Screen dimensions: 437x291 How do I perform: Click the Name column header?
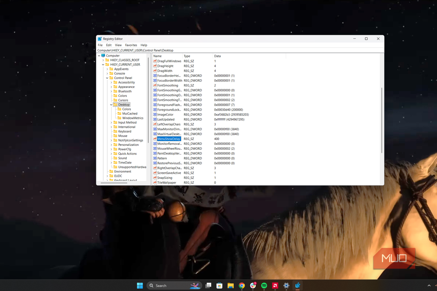(167, 56)
